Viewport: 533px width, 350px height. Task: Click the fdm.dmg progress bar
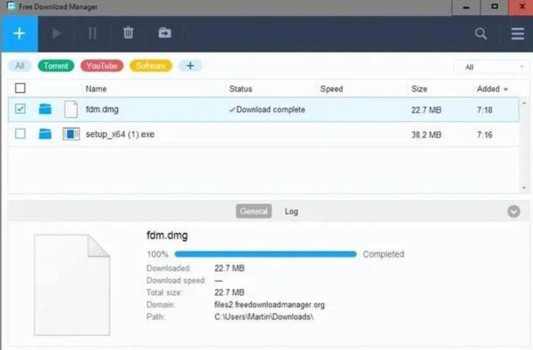point(265,254)
